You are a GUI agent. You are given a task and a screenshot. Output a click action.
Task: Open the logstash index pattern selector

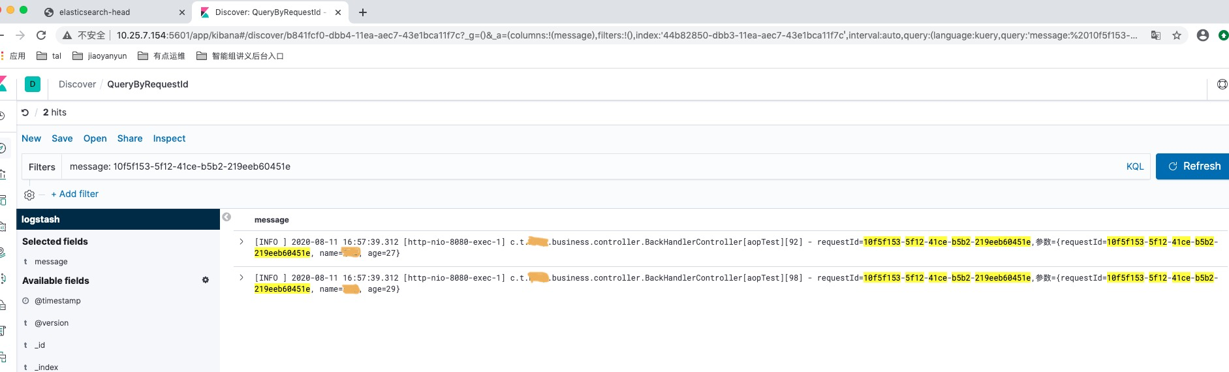(117, 219)
